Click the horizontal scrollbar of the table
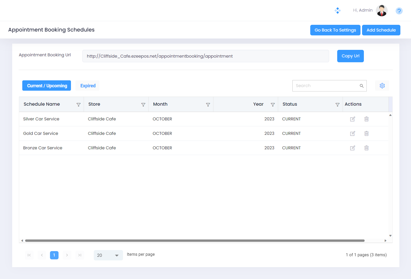This screenshot has height=279, width=411. point(194,241)
